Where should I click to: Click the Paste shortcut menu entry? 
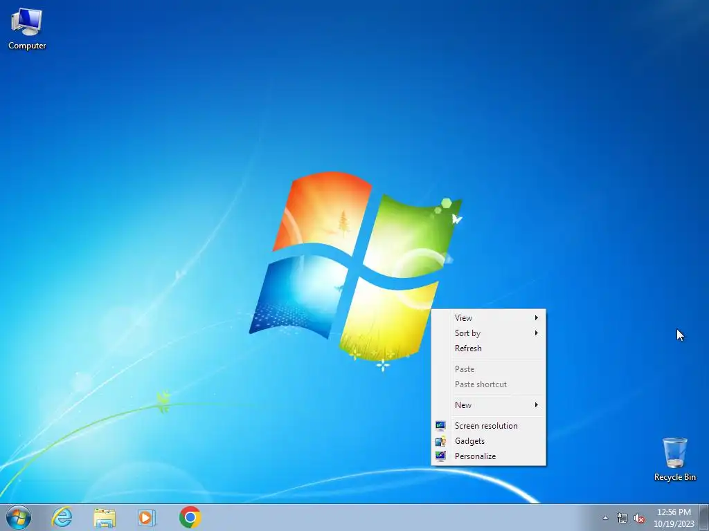click(x=488, y=384)
